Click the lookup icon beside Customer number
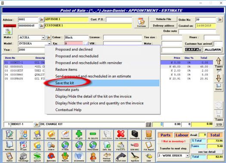 point(41,26)
